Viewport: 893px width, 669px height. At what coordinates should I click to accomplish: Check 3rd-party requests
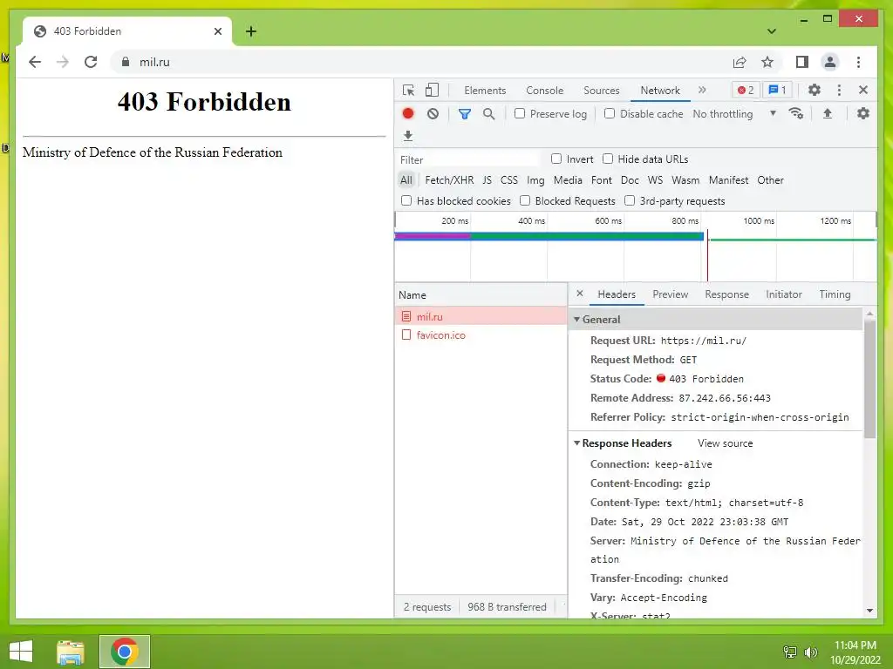tap(630, 200)
